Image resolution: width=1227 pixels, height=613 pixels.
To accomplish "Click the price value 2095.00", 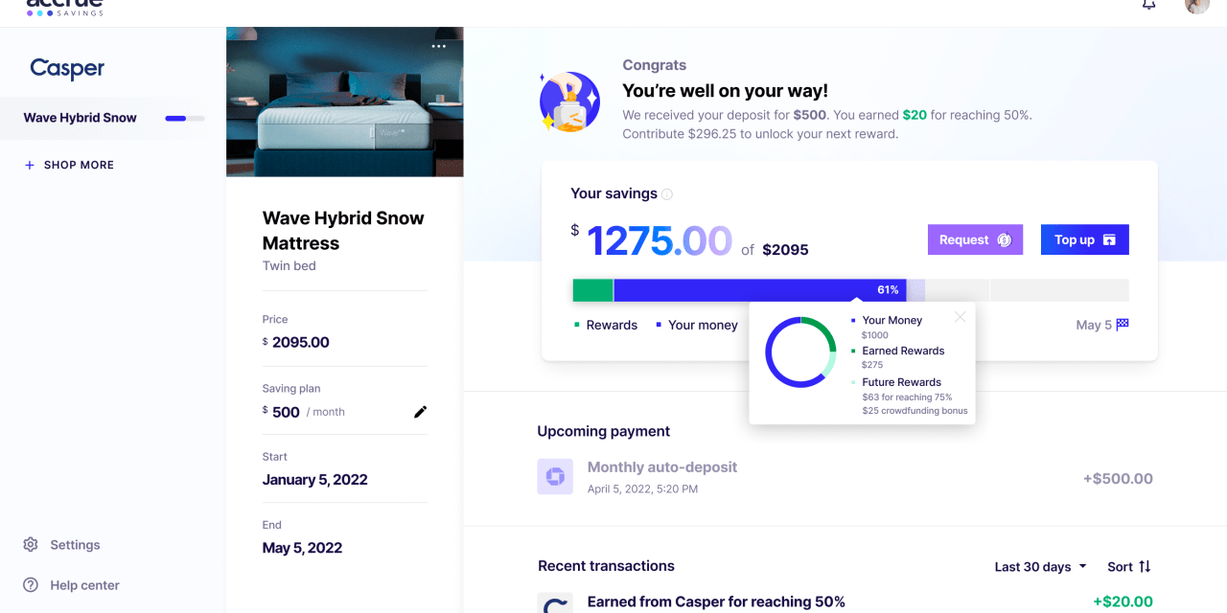I will [x=300, y=342].
